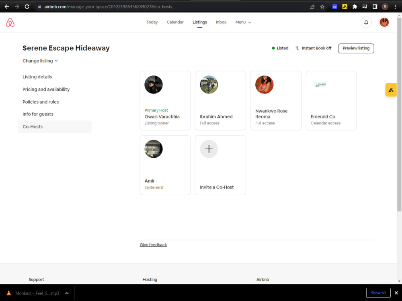The width and height of the screenshot is (402, 301).
Task: Click the Listed status link
Action: pyautogui.click(x=282, y=48)
